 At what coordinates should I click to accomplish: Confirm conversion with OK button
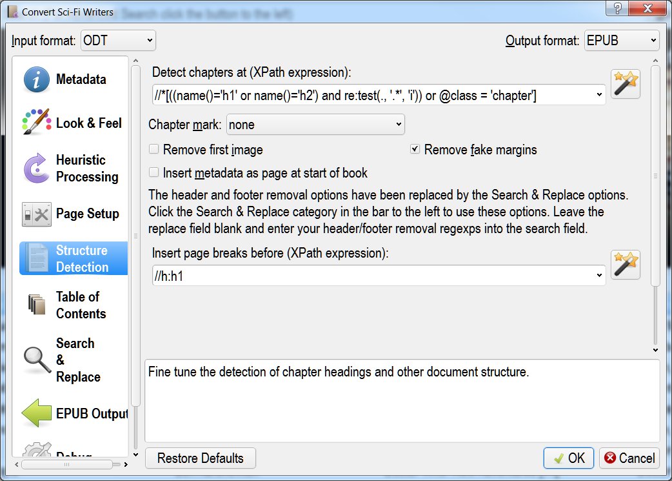tap(569, 458)
